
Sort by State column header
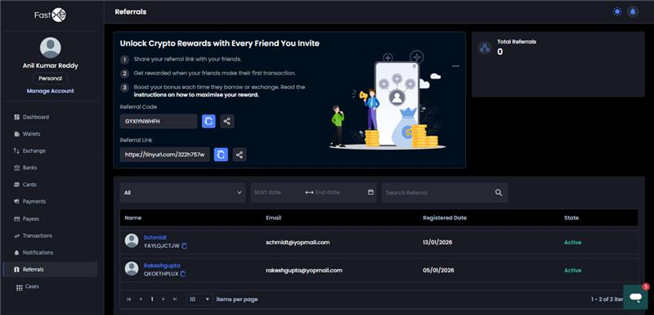571,218
